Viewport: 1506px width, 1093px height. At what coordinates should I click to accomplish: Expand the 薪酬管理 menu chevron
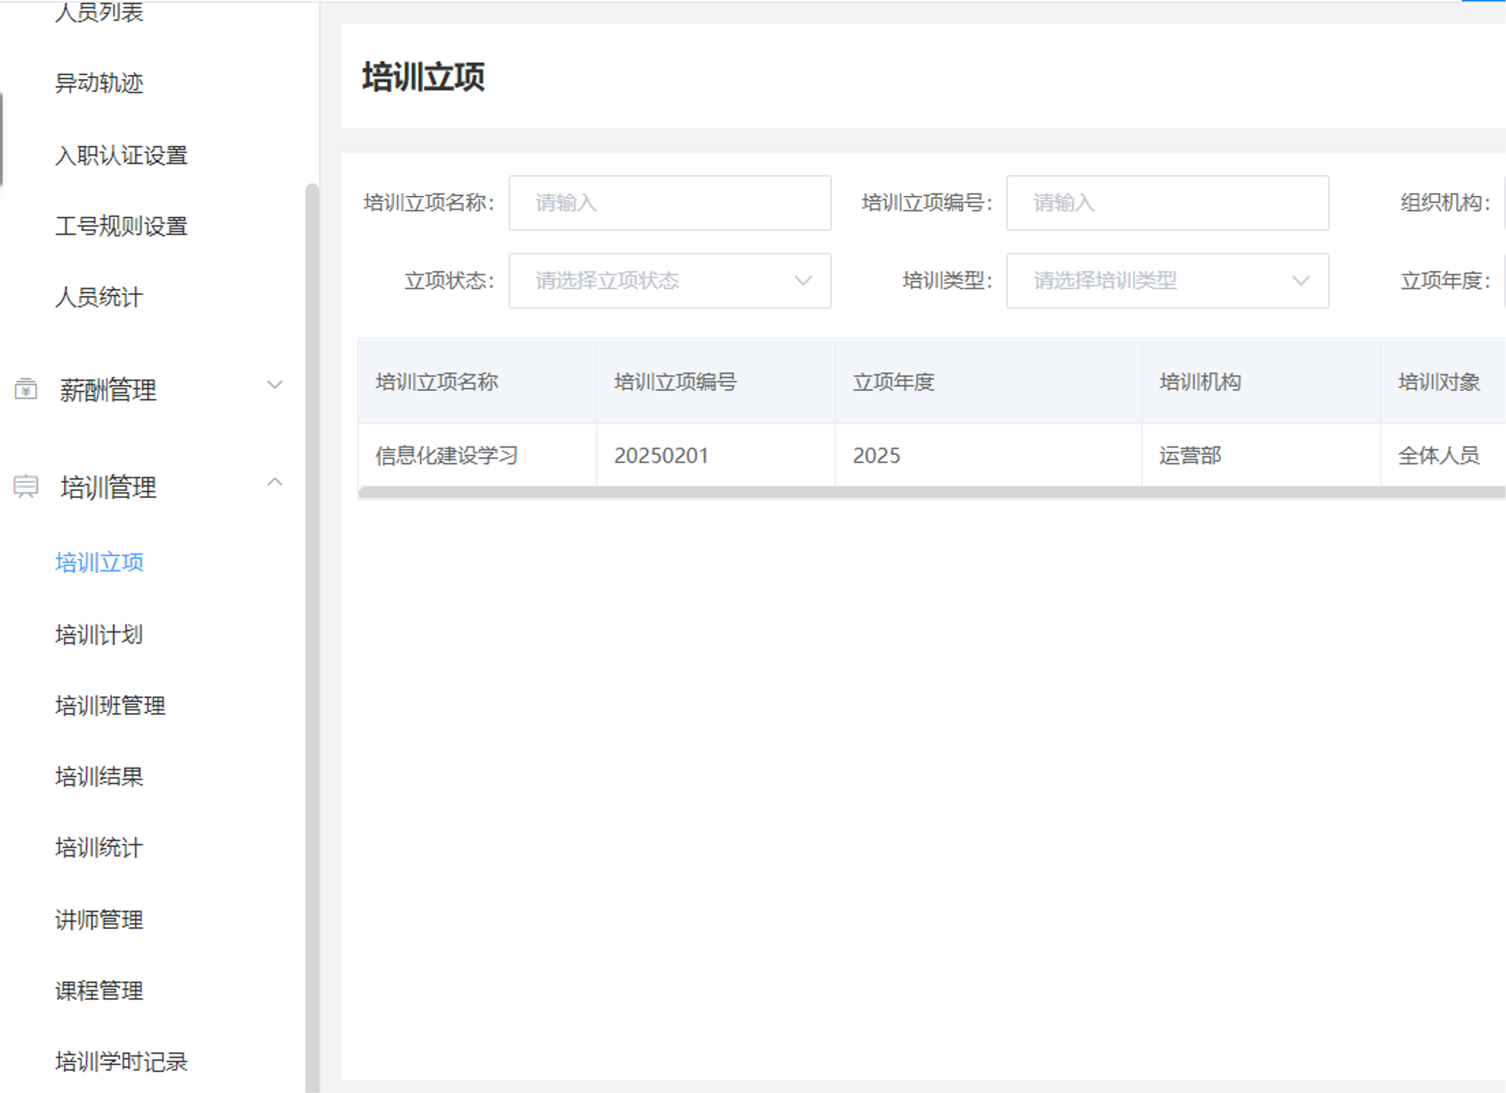point(275,385)
